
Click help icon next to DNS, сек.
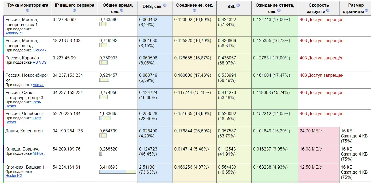coord(165,5)
